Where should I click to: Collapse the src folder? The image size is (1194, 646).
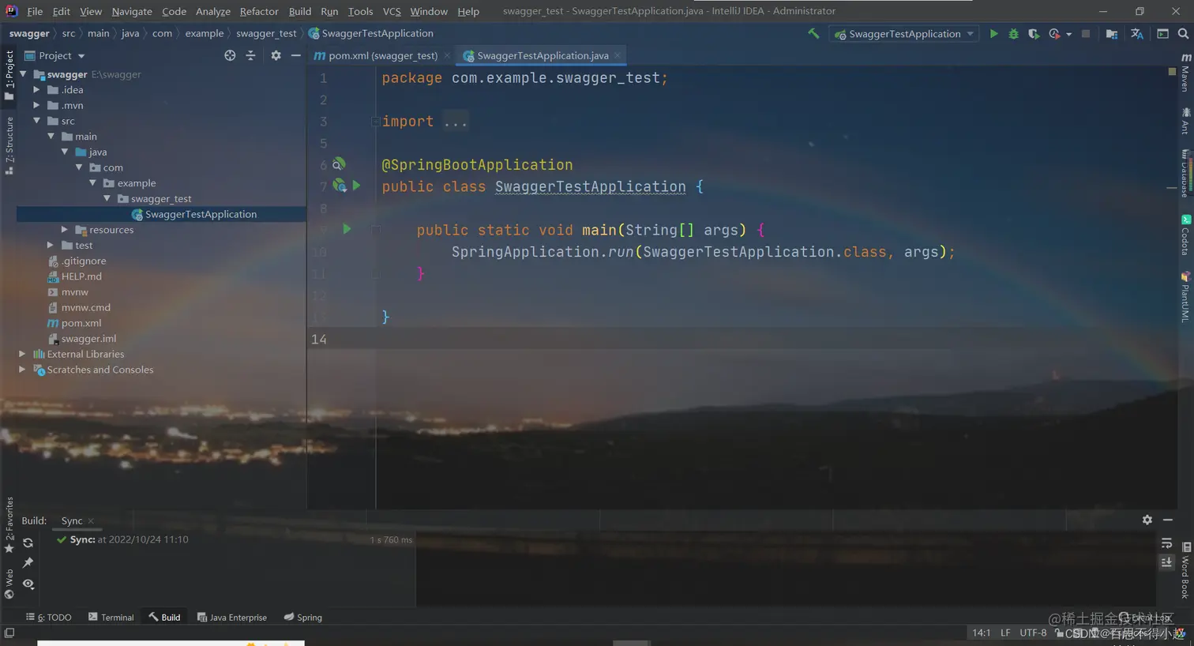(36, 121)
